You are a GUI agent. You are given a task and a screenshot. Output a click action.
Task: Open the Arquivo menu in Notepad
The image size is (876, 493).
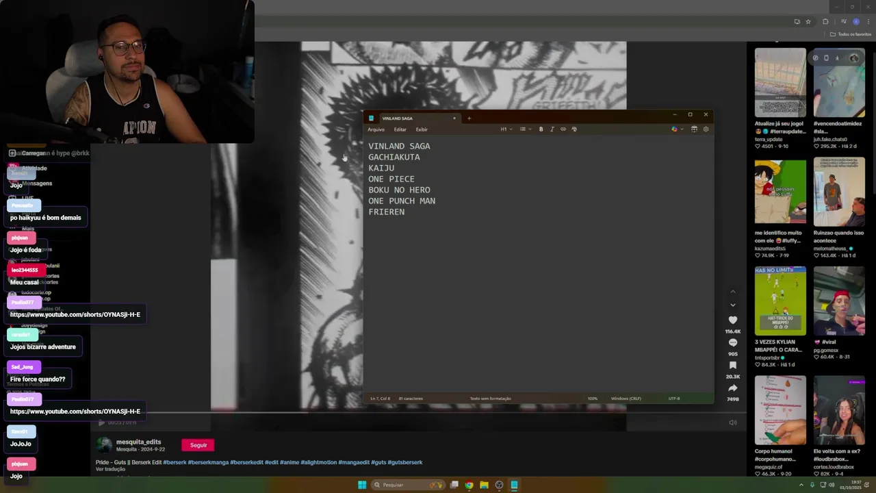coord(376,129)
